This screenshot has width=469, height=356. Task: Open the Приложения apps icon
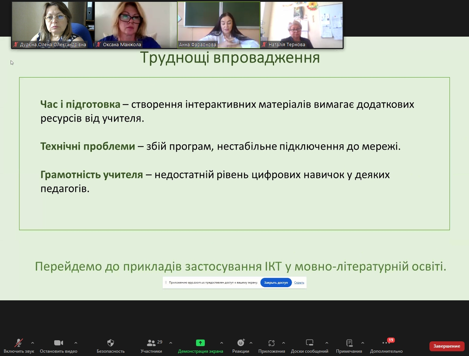coord(272,343)
